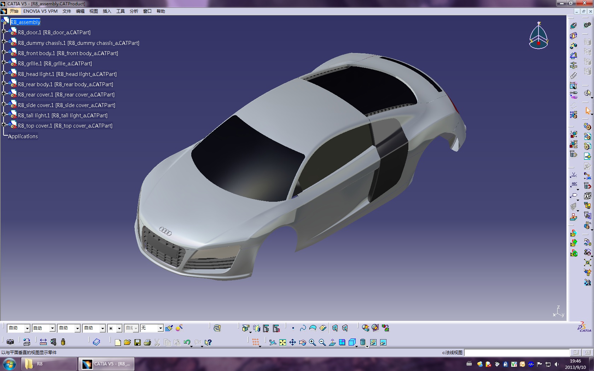
Task: Expand the R8_rear body.1 tree node
Action: (4, 83)
